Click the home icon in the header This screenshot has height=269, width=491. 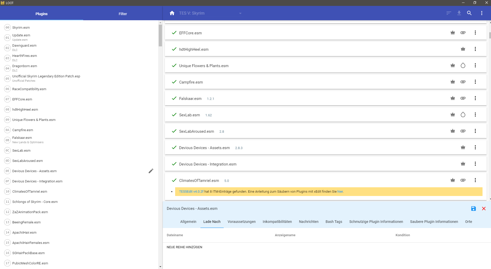(172, 13)
